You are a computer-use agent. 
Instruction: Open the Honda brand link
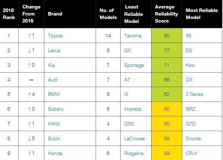(55, 153)
